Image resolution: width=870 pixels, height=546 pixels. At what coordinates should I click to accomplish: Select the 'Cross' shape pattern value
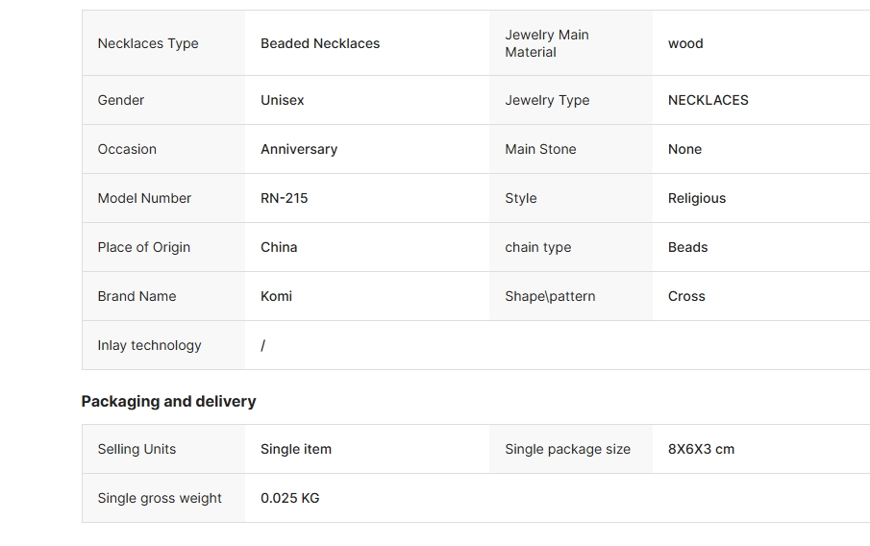686,296
